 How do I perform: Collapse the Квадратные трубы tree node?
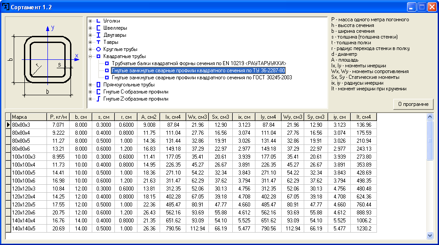[x=90, y=57]
